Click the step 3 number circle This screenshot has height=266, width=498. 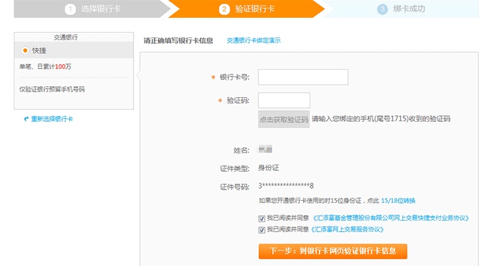point(382,9)
